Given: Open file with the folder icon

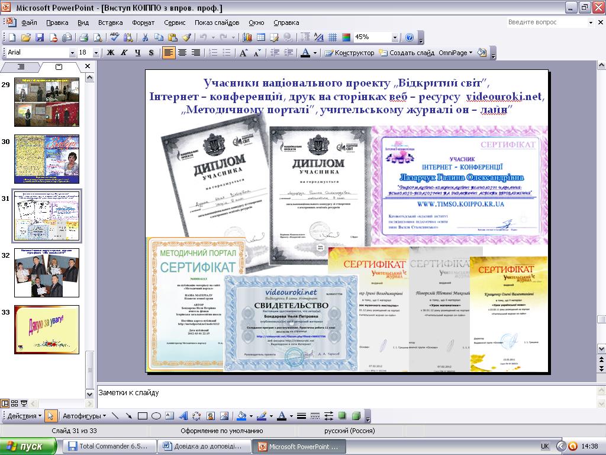Looking at the screenshot, I should pos(26,37).
